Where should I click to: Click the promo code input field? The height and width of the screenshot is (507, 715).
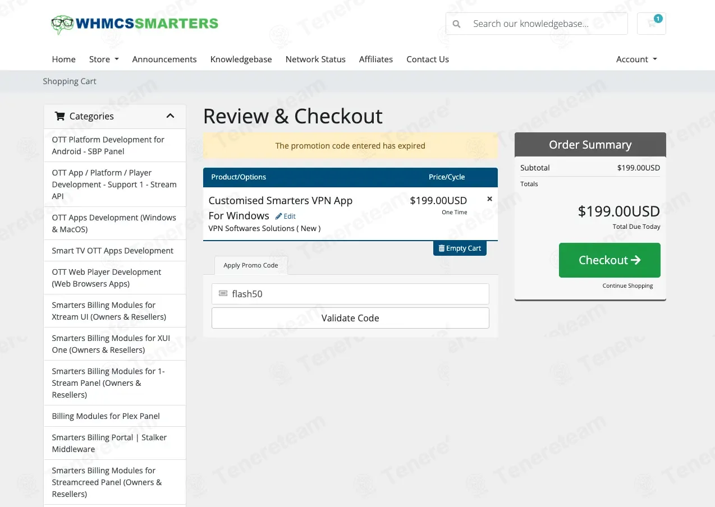pos(350,294)
